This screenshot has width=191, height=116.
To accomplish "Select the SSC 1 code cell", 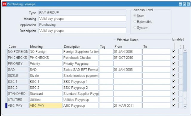I will coord(18,82).
